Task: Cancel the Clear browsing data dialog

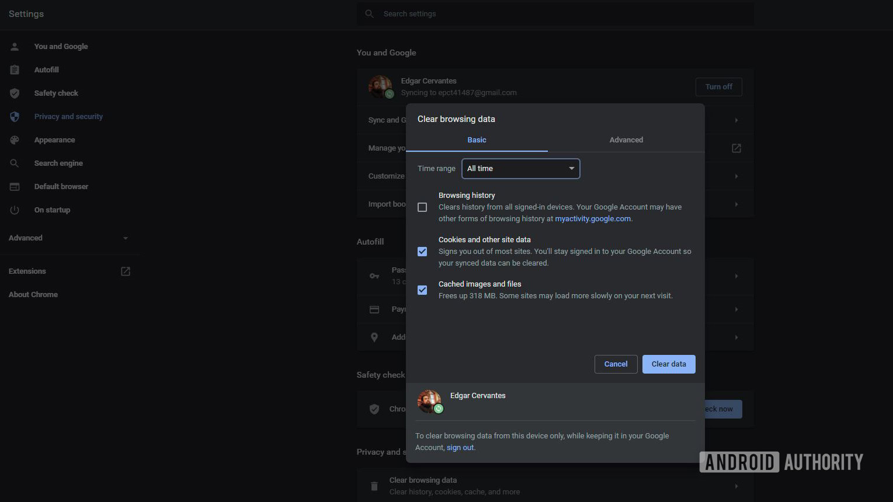Action: [x=616, y=364]
